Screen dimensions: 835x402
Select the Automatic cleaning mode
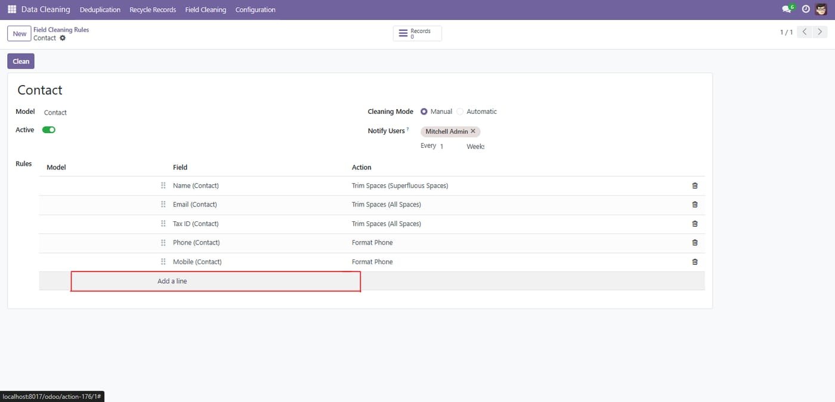point(460,112)
